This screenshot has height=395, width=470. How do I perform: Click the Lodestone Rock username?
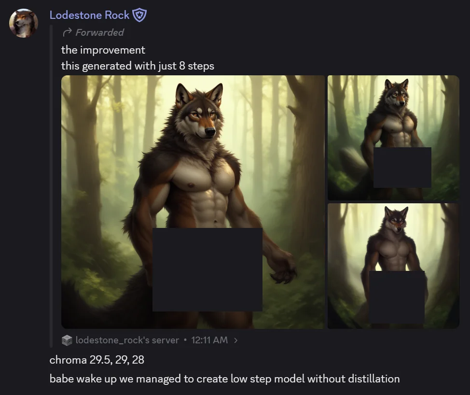pyautogui.click(x=89, y=15)
